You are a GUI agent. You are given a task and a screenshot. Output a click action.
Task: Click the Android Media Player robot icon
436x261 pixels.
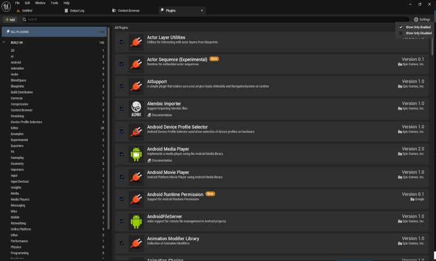point(136,154)
